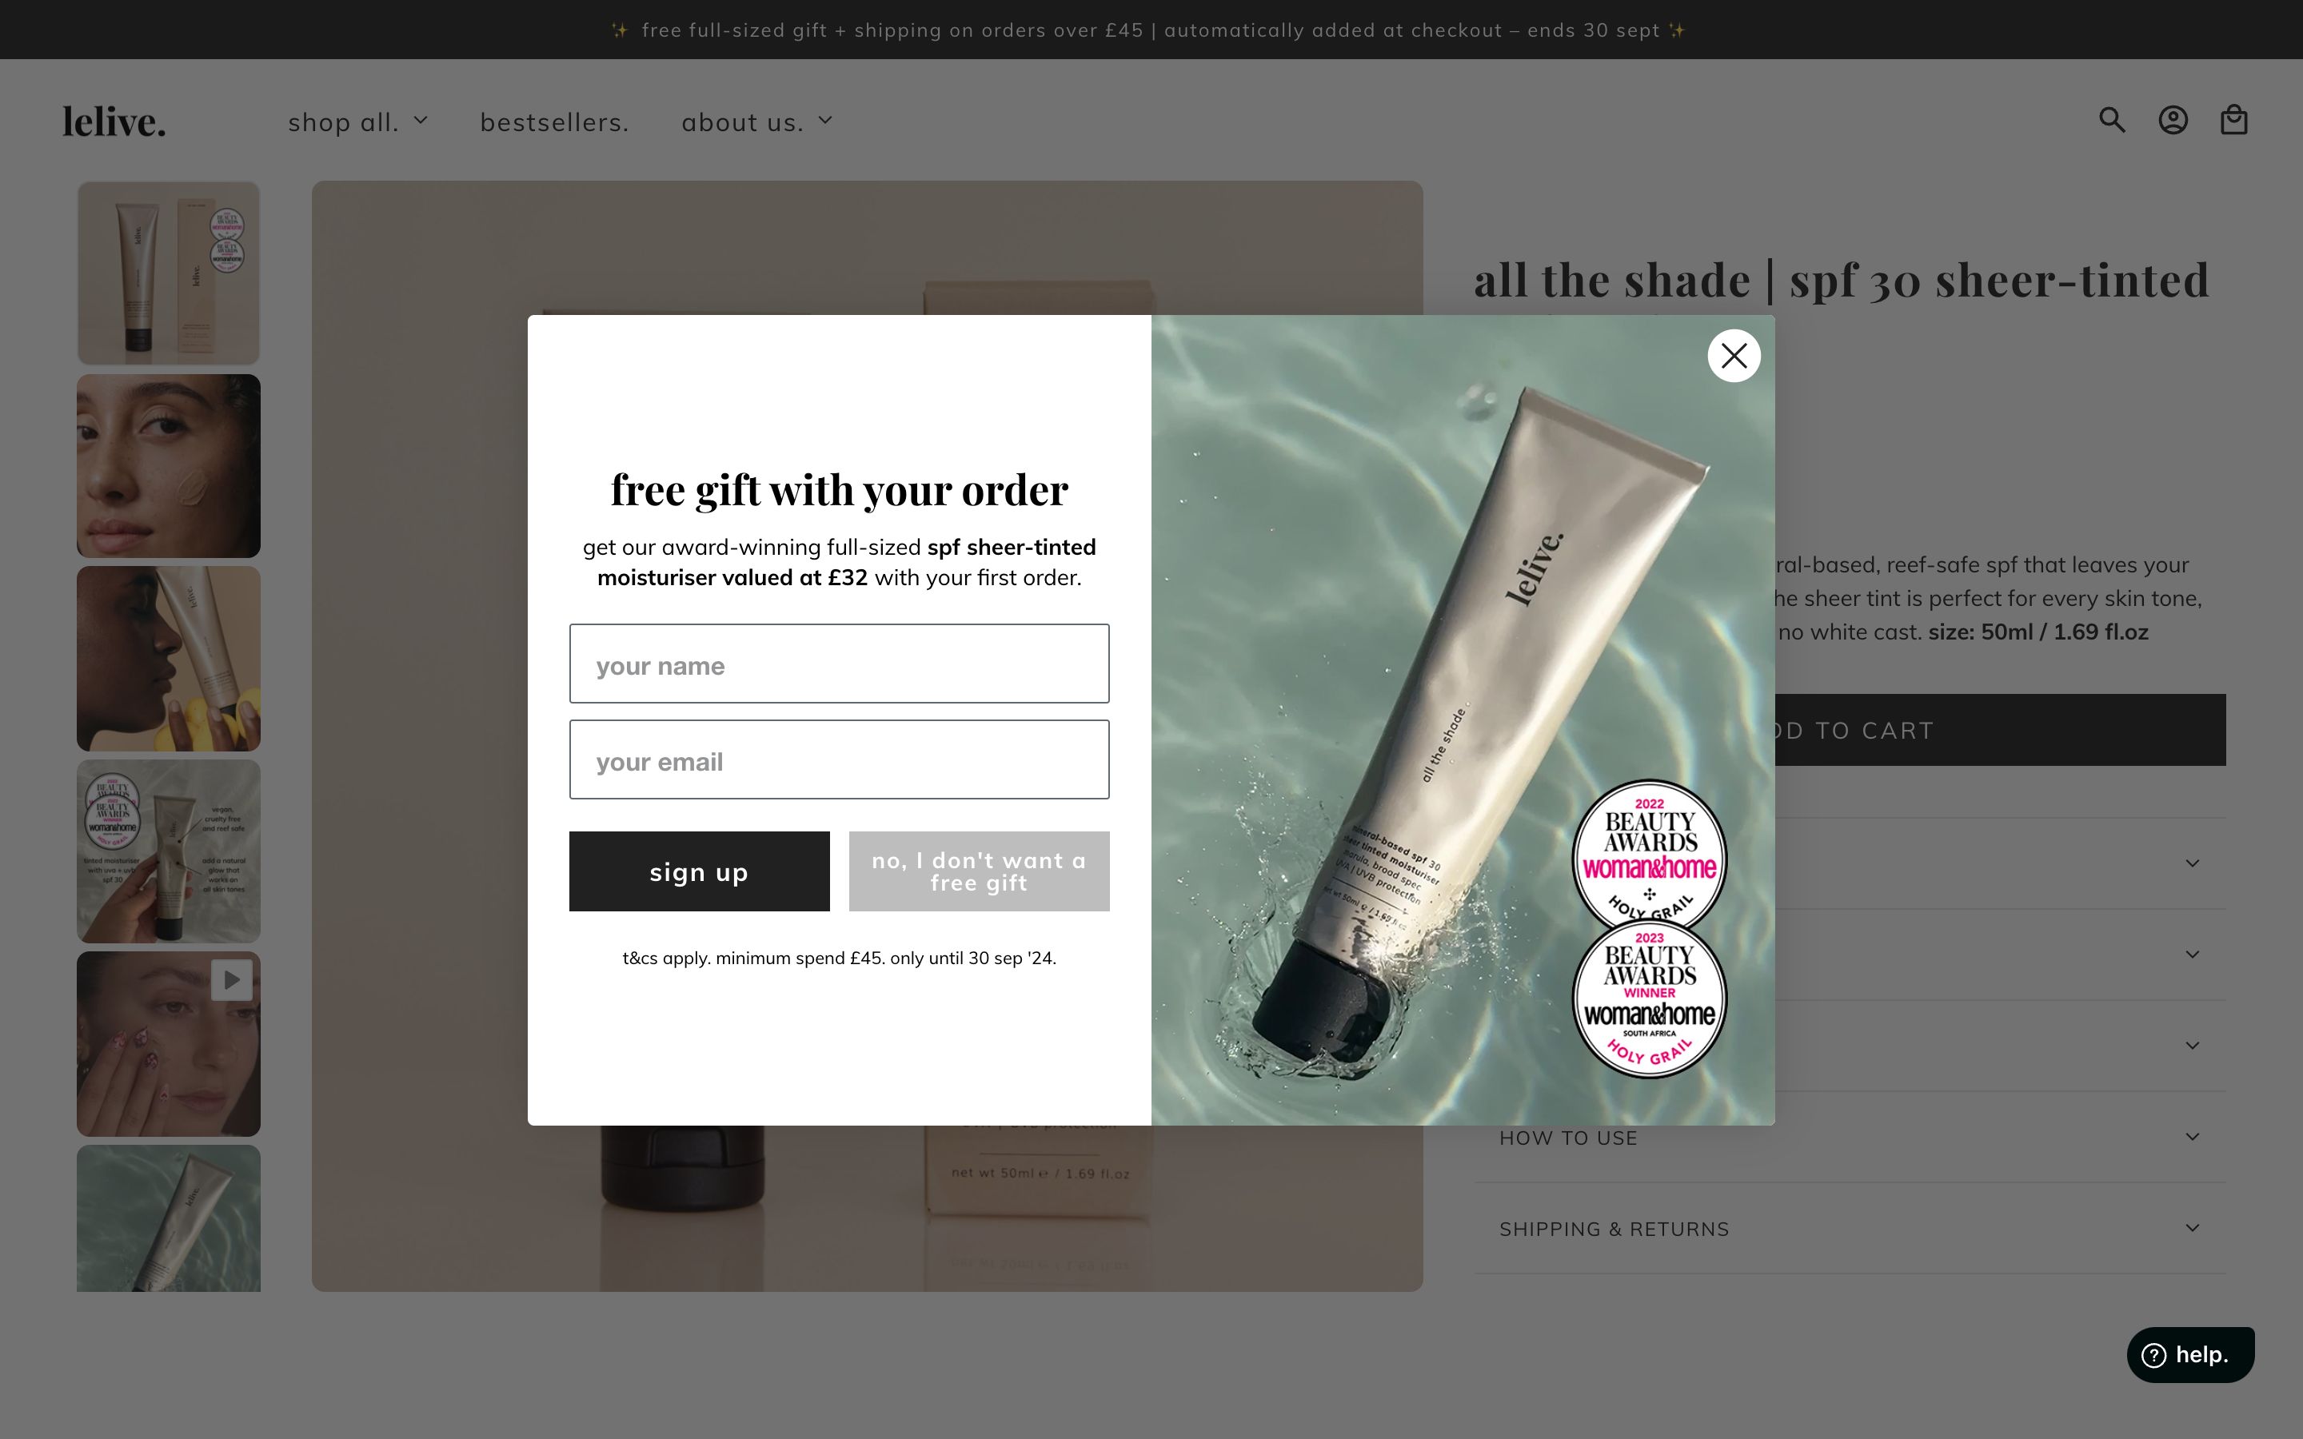Expand the shop all. menu
The image size is (2303, 1439).
(x=359, y=122)
